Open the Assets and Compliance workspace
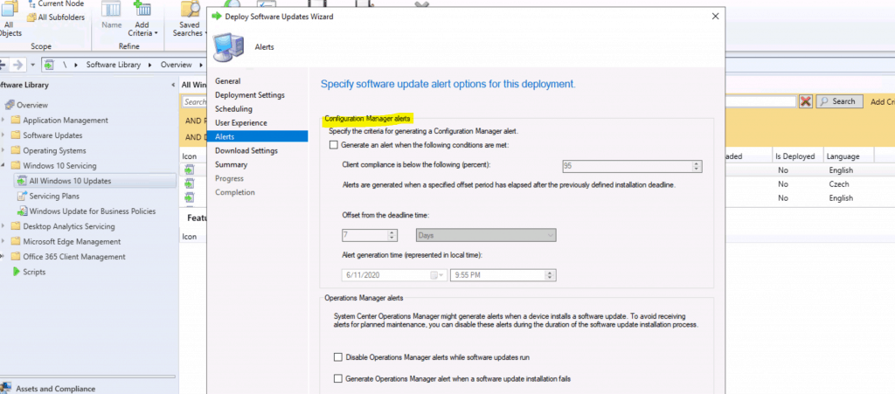The image size is (895, 394). tap(55, 388)
